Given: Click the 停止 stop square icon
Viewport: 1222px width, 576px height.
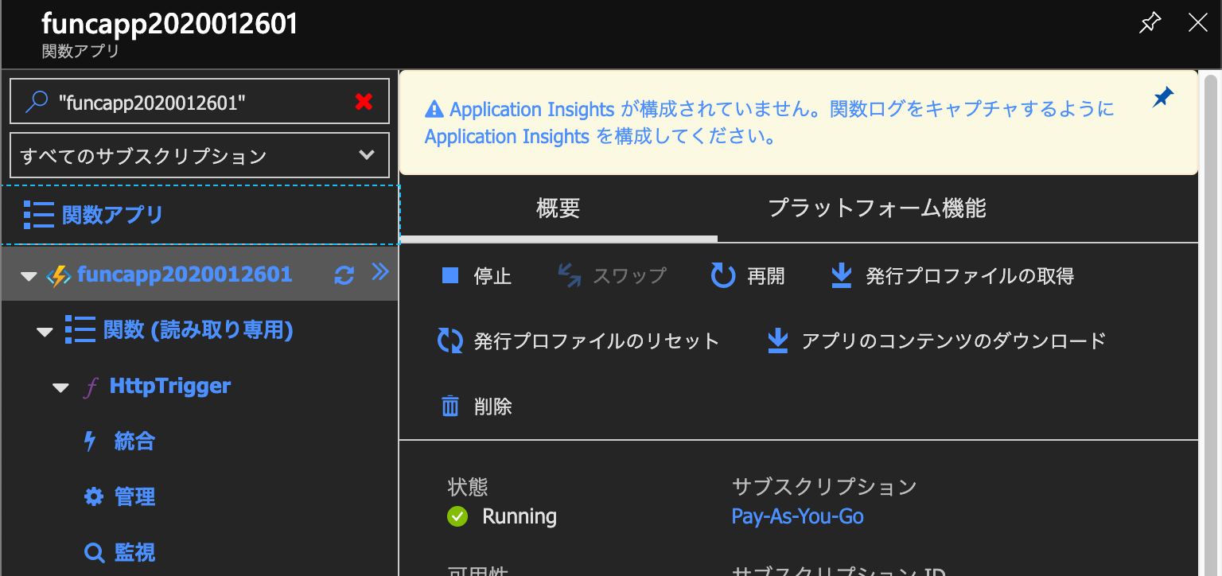Looking at the screenshot, I should tap(450, 276).
